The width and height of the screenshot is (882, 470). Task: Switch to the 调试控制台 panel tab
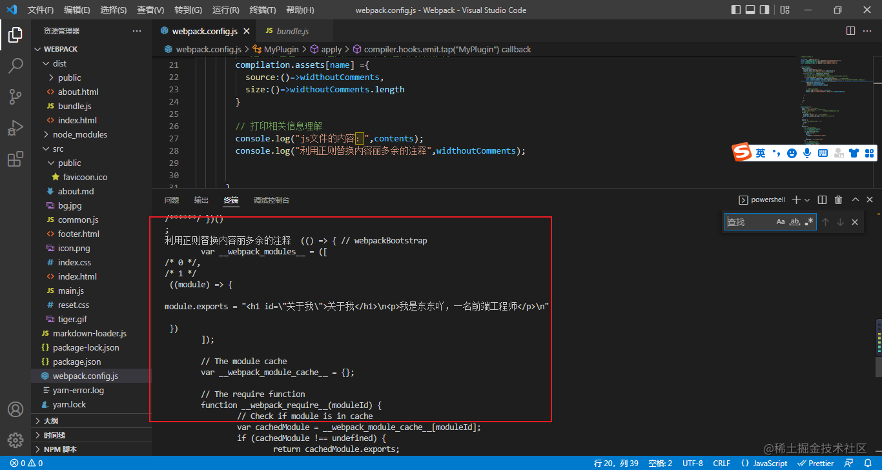click(272, 200)
